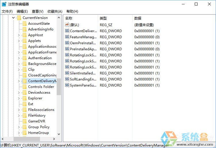Click the tree horizontal scroll left arrow

[3, 139]
